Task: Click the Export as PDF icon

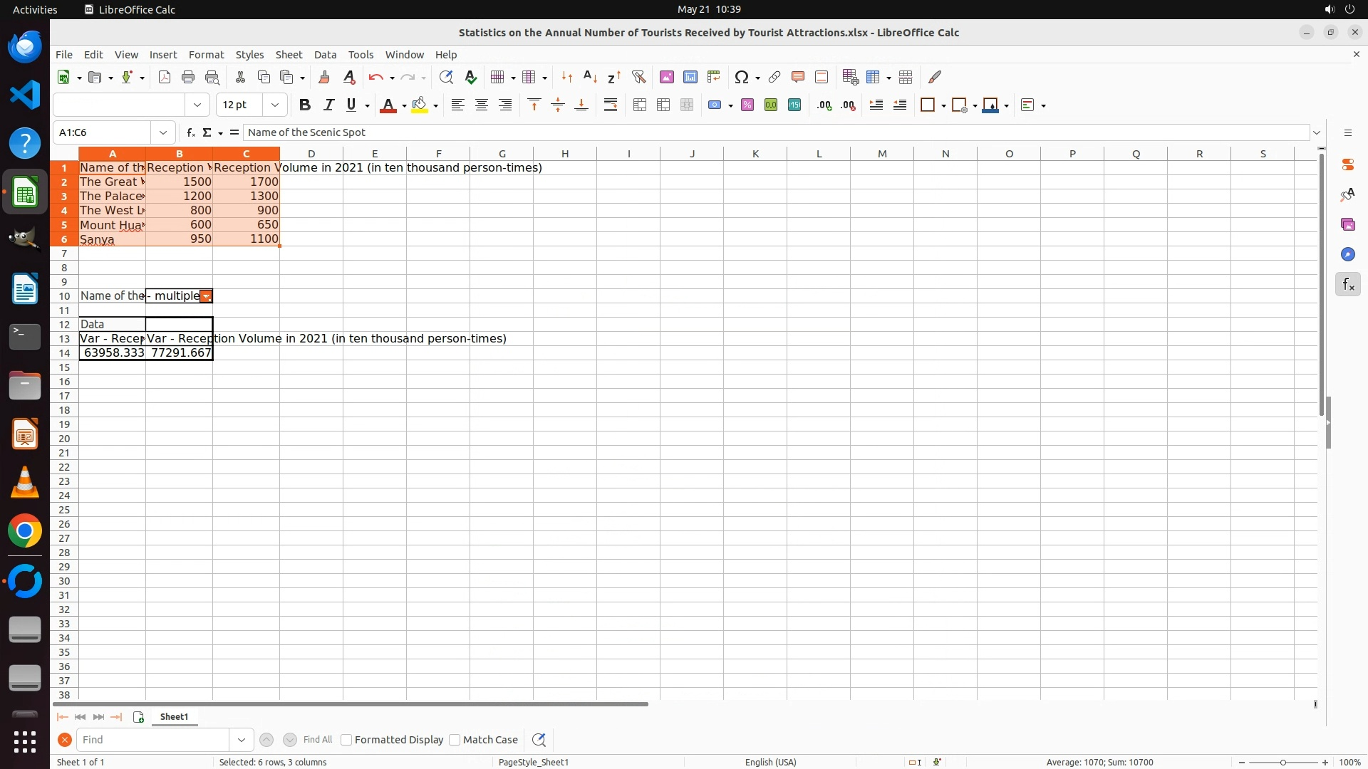Action: coord(165,77)
